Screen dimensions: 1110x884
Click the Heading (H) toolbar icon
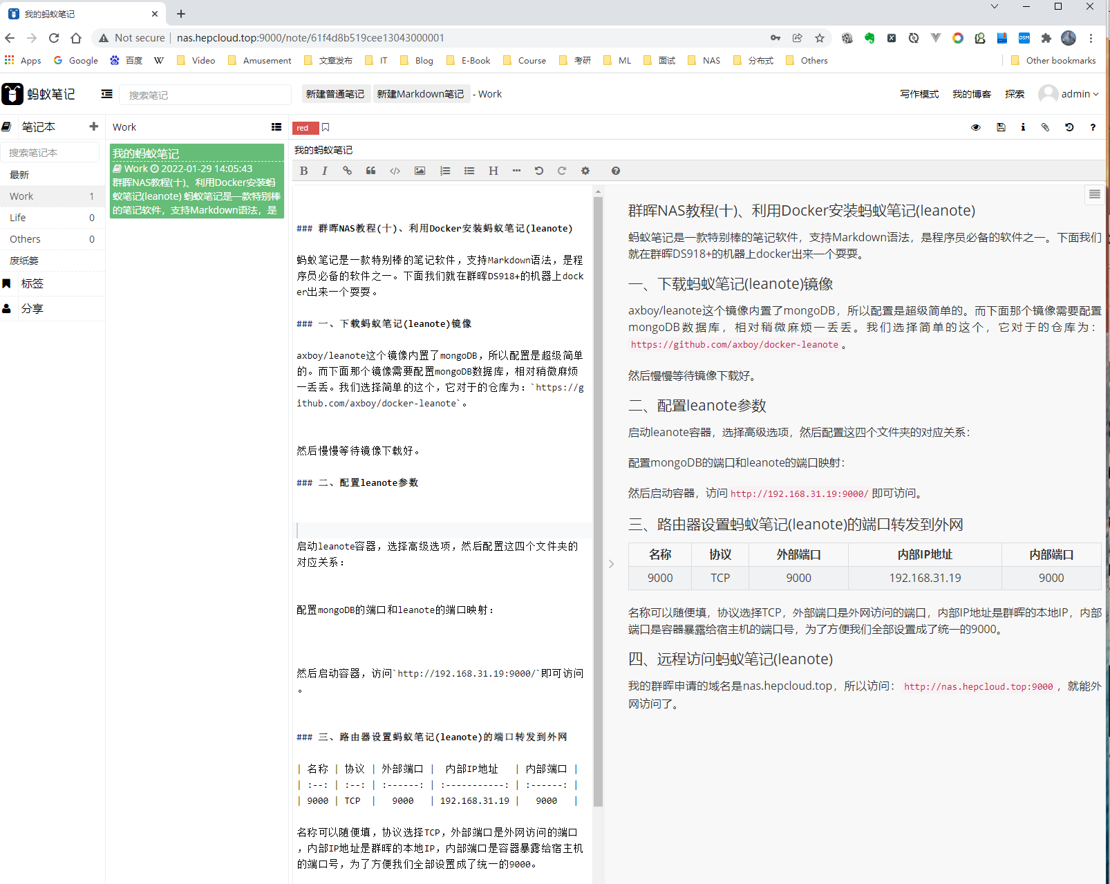(x=493, y=171)
